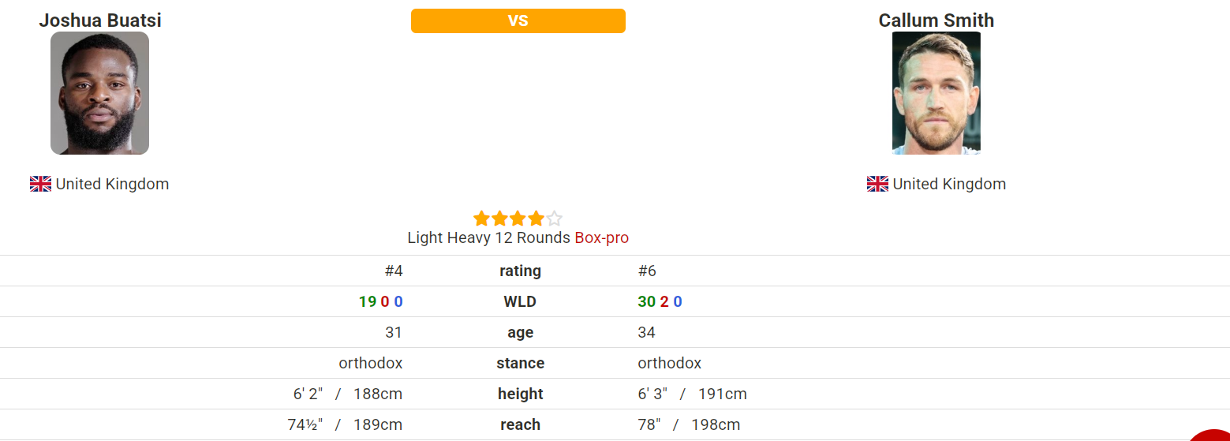1230x441 pixels.
Task: Click the UK flag under Callum Smith
Action: click(877, 184)
